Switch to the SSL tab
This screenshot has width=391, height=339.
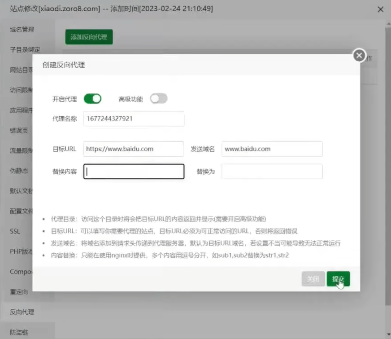(15, 231)
